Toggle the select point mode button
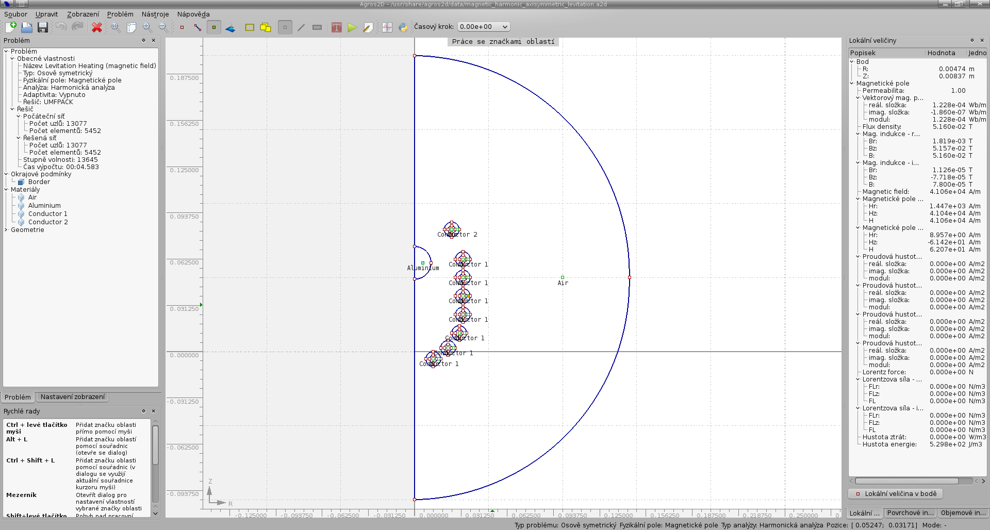Image resolution: width=990 pixels, height=530 pixels. click(285, 27)
